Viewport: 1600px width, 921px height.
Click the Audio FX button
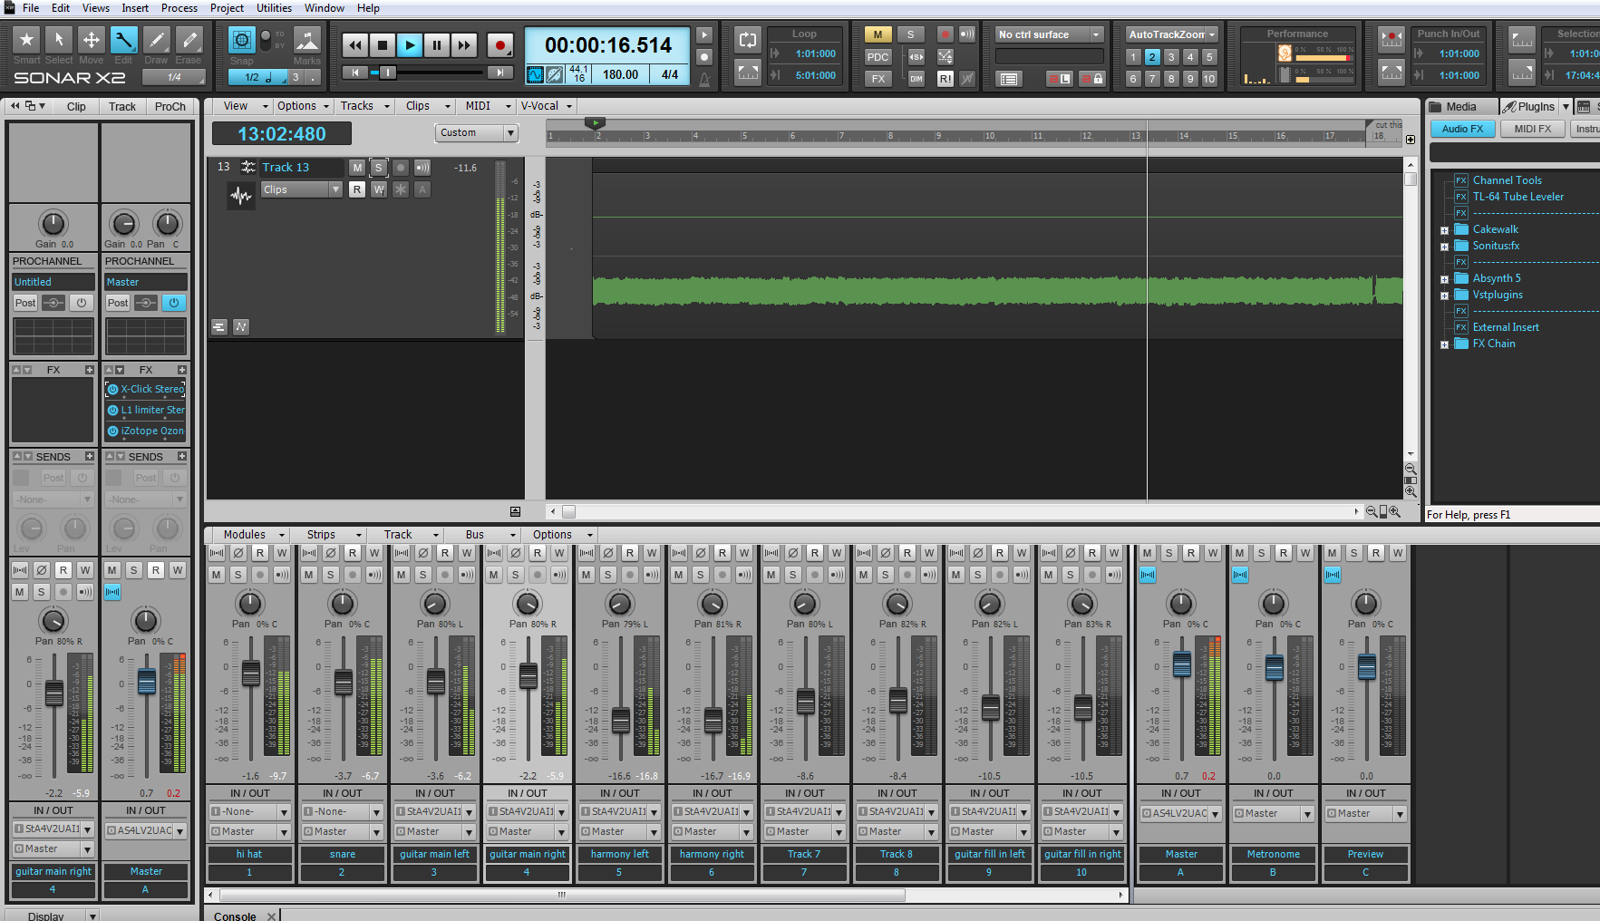(1462, 129)
